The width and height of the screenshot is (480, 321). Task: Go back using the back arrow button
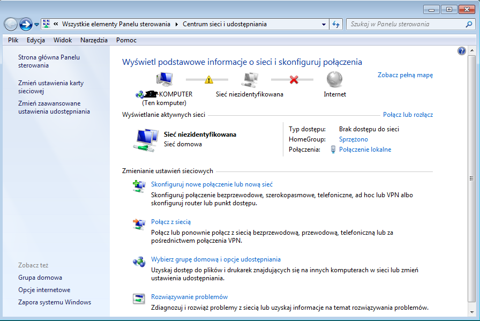[x=11, y=24]
